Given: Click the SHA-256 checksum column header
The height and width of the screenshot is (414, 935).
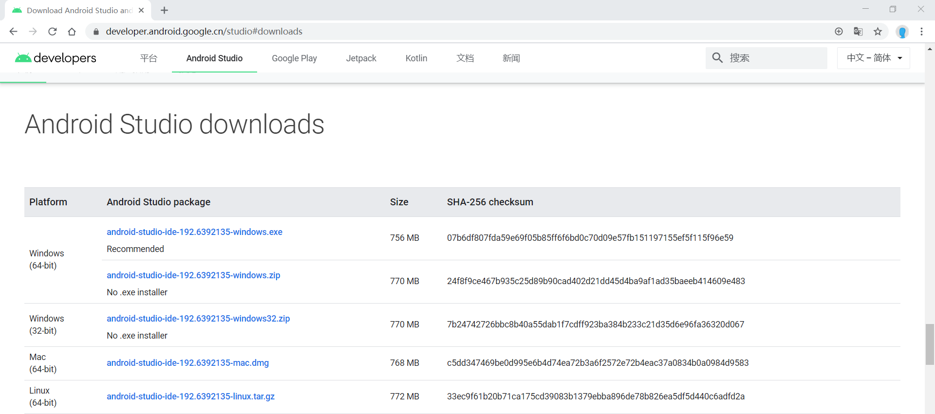Looking at the screenshot, I should [x=490, y=202].
